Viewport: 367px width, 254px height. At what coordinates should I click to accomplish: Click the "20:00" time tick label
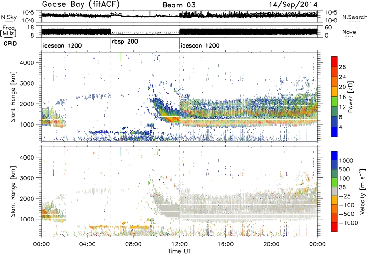271,244
